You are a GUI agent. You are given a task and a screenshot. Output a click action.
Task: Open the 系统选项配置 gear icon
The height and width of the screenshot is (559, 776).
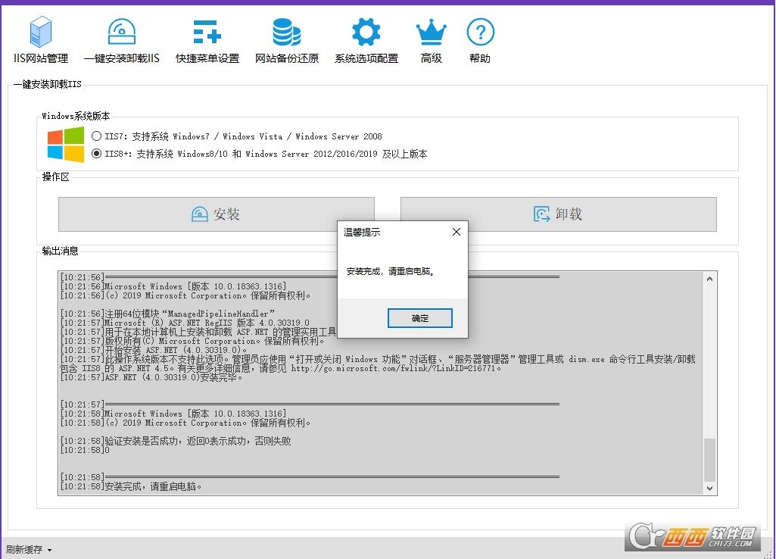[366, 32]
